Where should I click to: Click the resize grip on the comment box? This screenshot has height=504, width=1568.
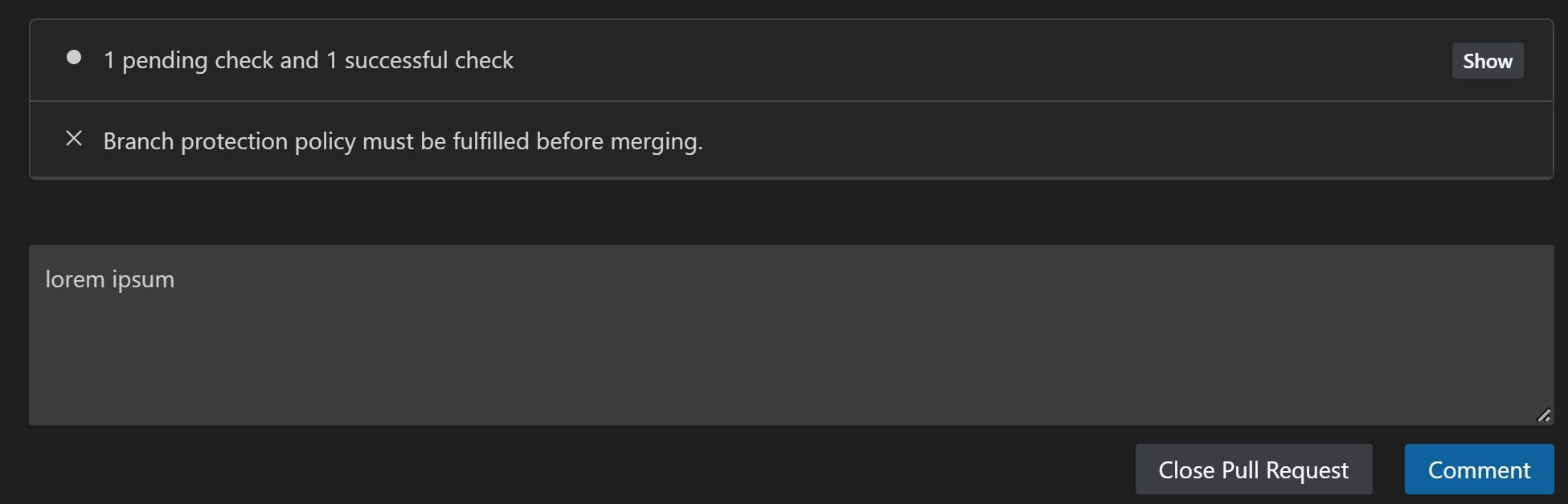point(1542,416)
